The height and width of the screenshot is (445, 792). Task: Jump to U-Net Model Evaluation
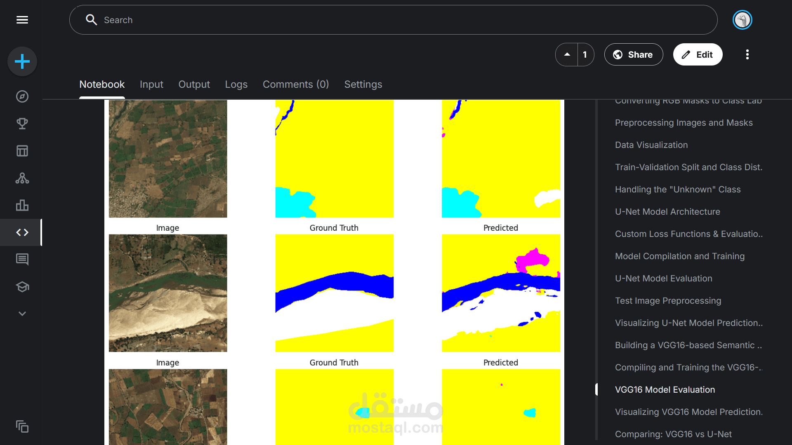click(663, 279)
